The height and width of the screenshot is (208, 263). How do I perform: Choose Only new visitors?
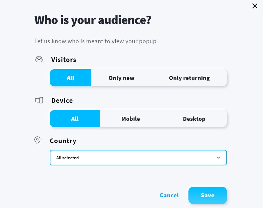[121, 78]
